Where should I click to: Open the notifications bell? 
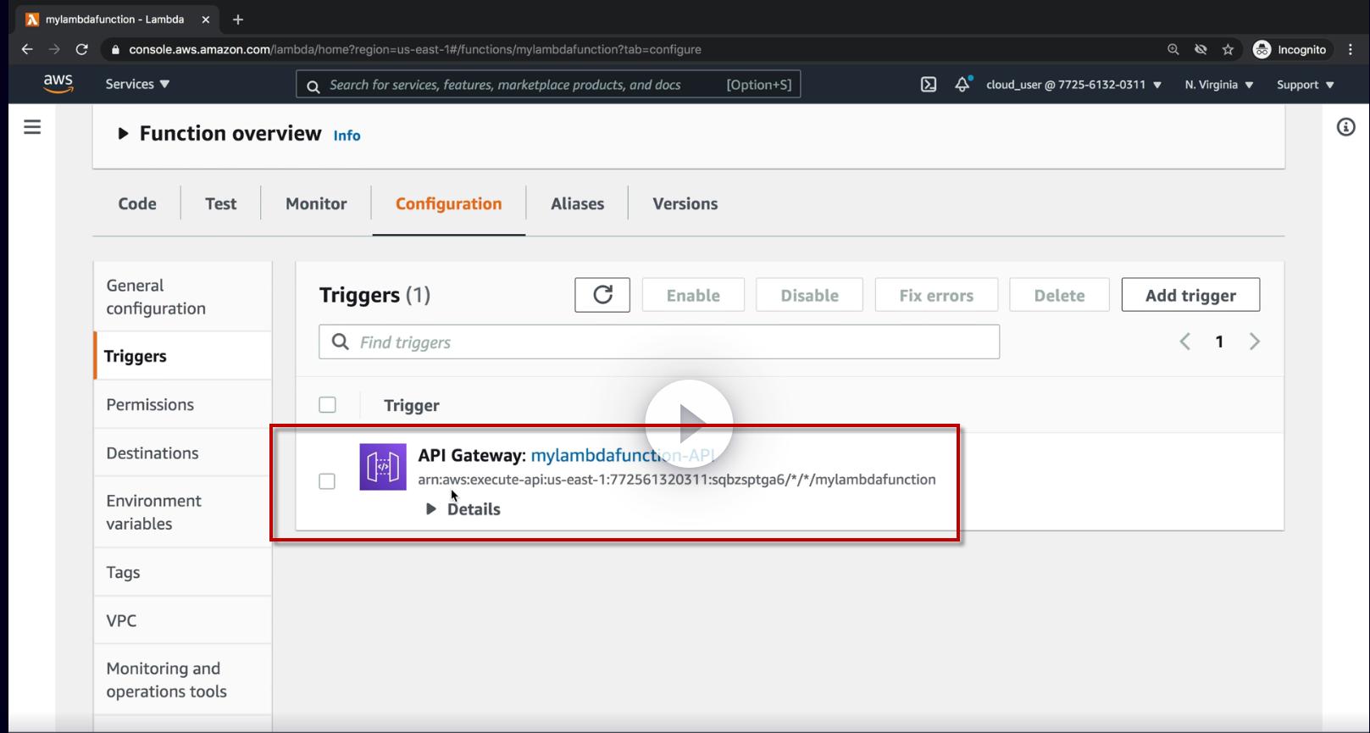coord(962,85)
